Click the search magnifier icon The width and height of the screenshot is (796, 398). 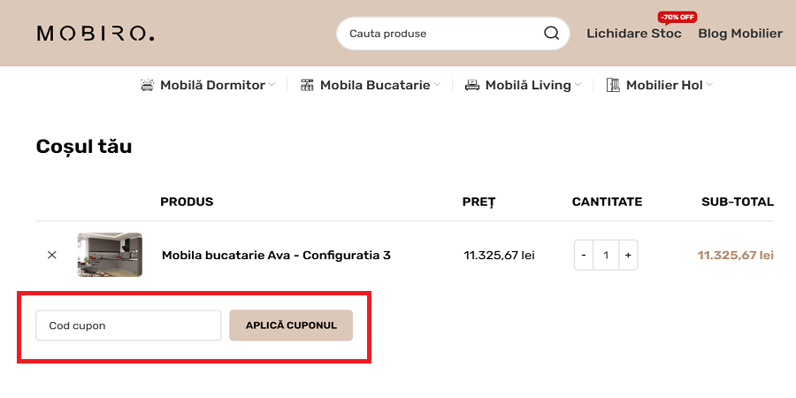click(x=551, y=34)
